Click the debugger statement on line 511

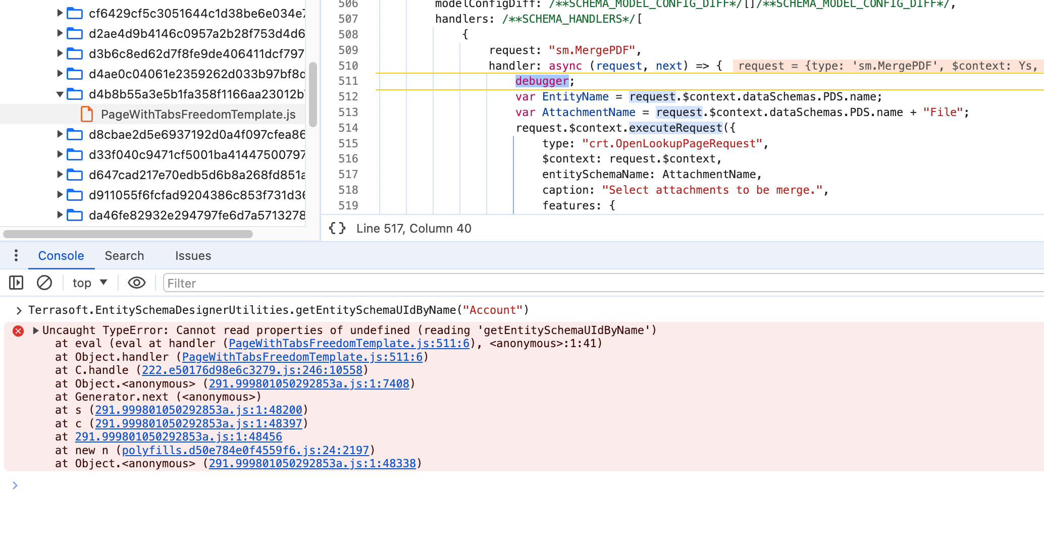click(542, 81)
